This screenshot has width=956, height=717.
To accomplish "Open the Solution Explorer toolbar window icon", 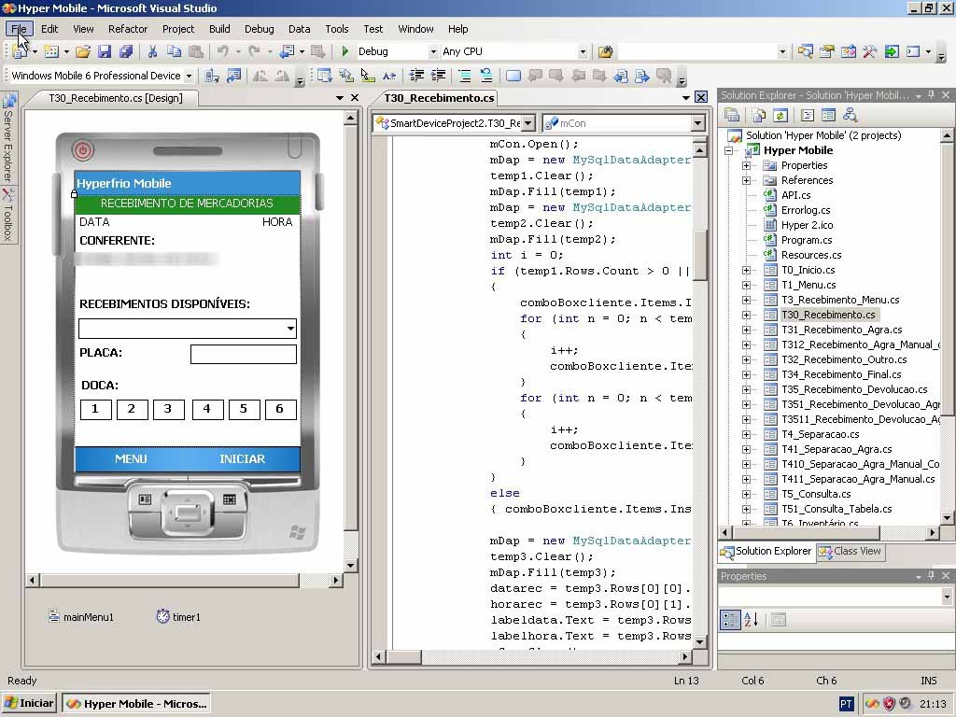I will (806, 52).
